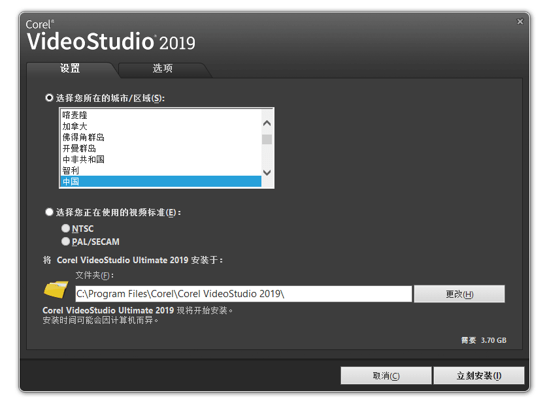Select 喀麦隆 in the region list
This screenshot has width=547, height=399.
coord(161,115)
